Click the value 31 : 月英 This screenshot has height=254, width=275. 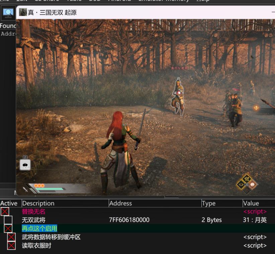click(x=255, y=220)
